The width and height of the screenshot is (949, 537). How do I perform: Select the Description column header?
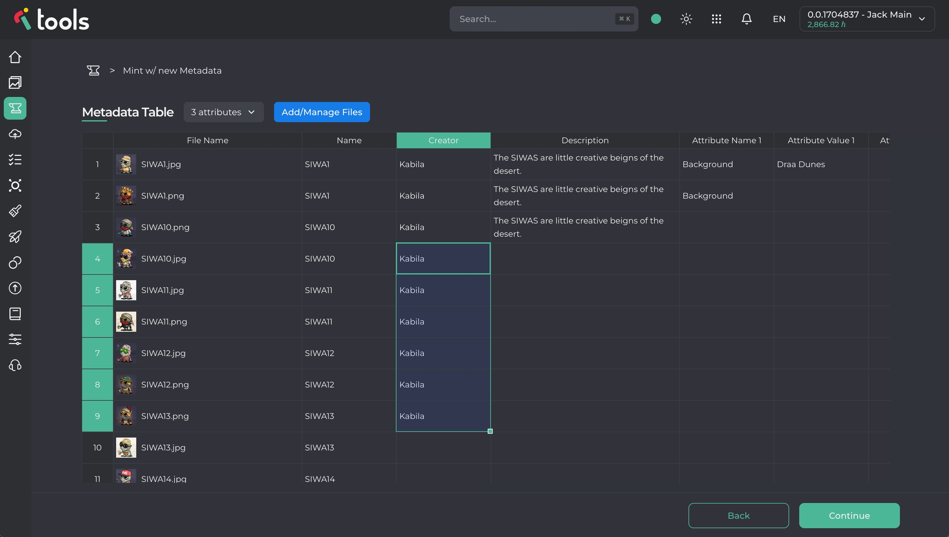click(584, 141)
